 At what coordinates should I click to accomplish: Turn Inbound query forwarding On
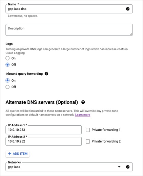[7, 80]
